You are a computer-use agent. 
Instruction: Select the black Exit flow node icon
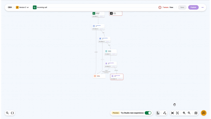pos(111,13)
